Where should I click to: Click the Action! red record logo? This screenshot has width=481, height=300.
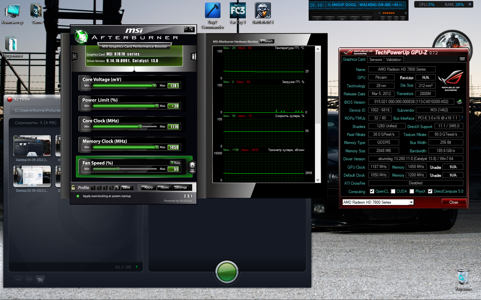click(10, 99)
